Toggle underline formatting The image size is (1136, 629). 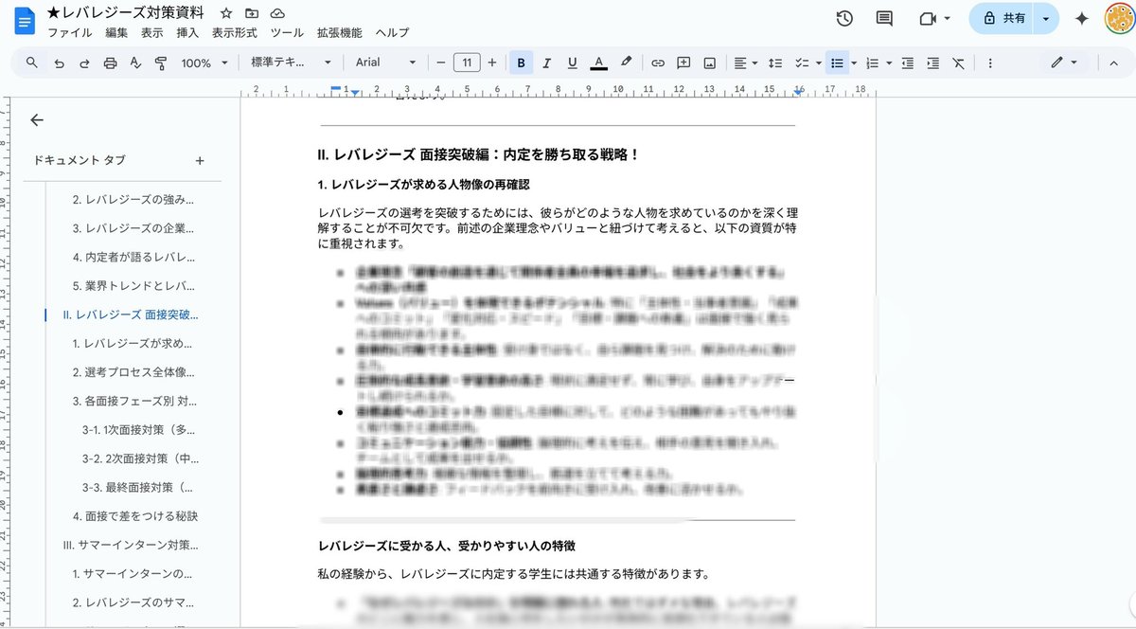[570, 63]
